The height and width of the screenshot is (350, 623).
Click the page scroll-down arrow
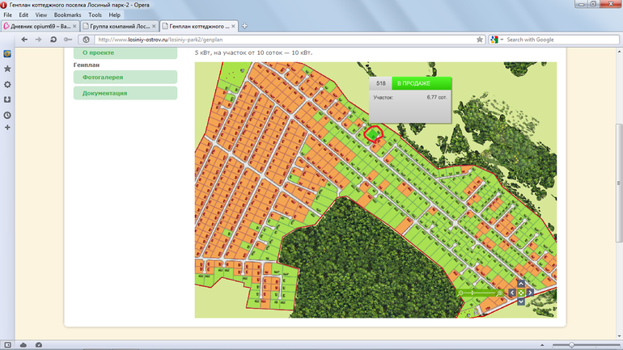pos(619,335)
